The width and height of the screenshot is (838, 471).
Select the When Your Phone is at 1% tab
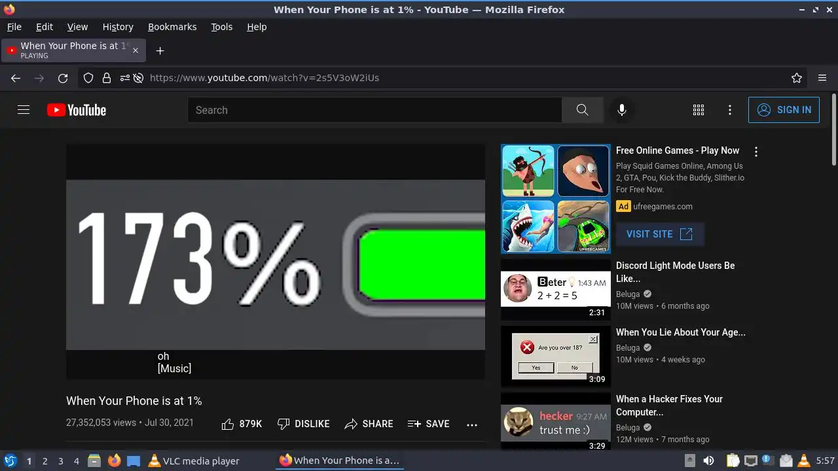[x=73, y=50]
